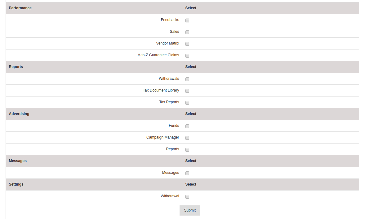The height and width of the screenshot is (223, 365).
Task: Check Withdrawals under Reports
Action: point(187,79)
